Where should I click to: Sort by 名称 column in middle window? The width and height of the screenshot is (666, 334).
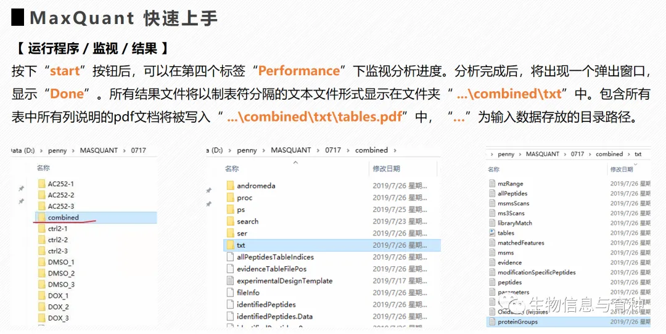pos(232,168)
